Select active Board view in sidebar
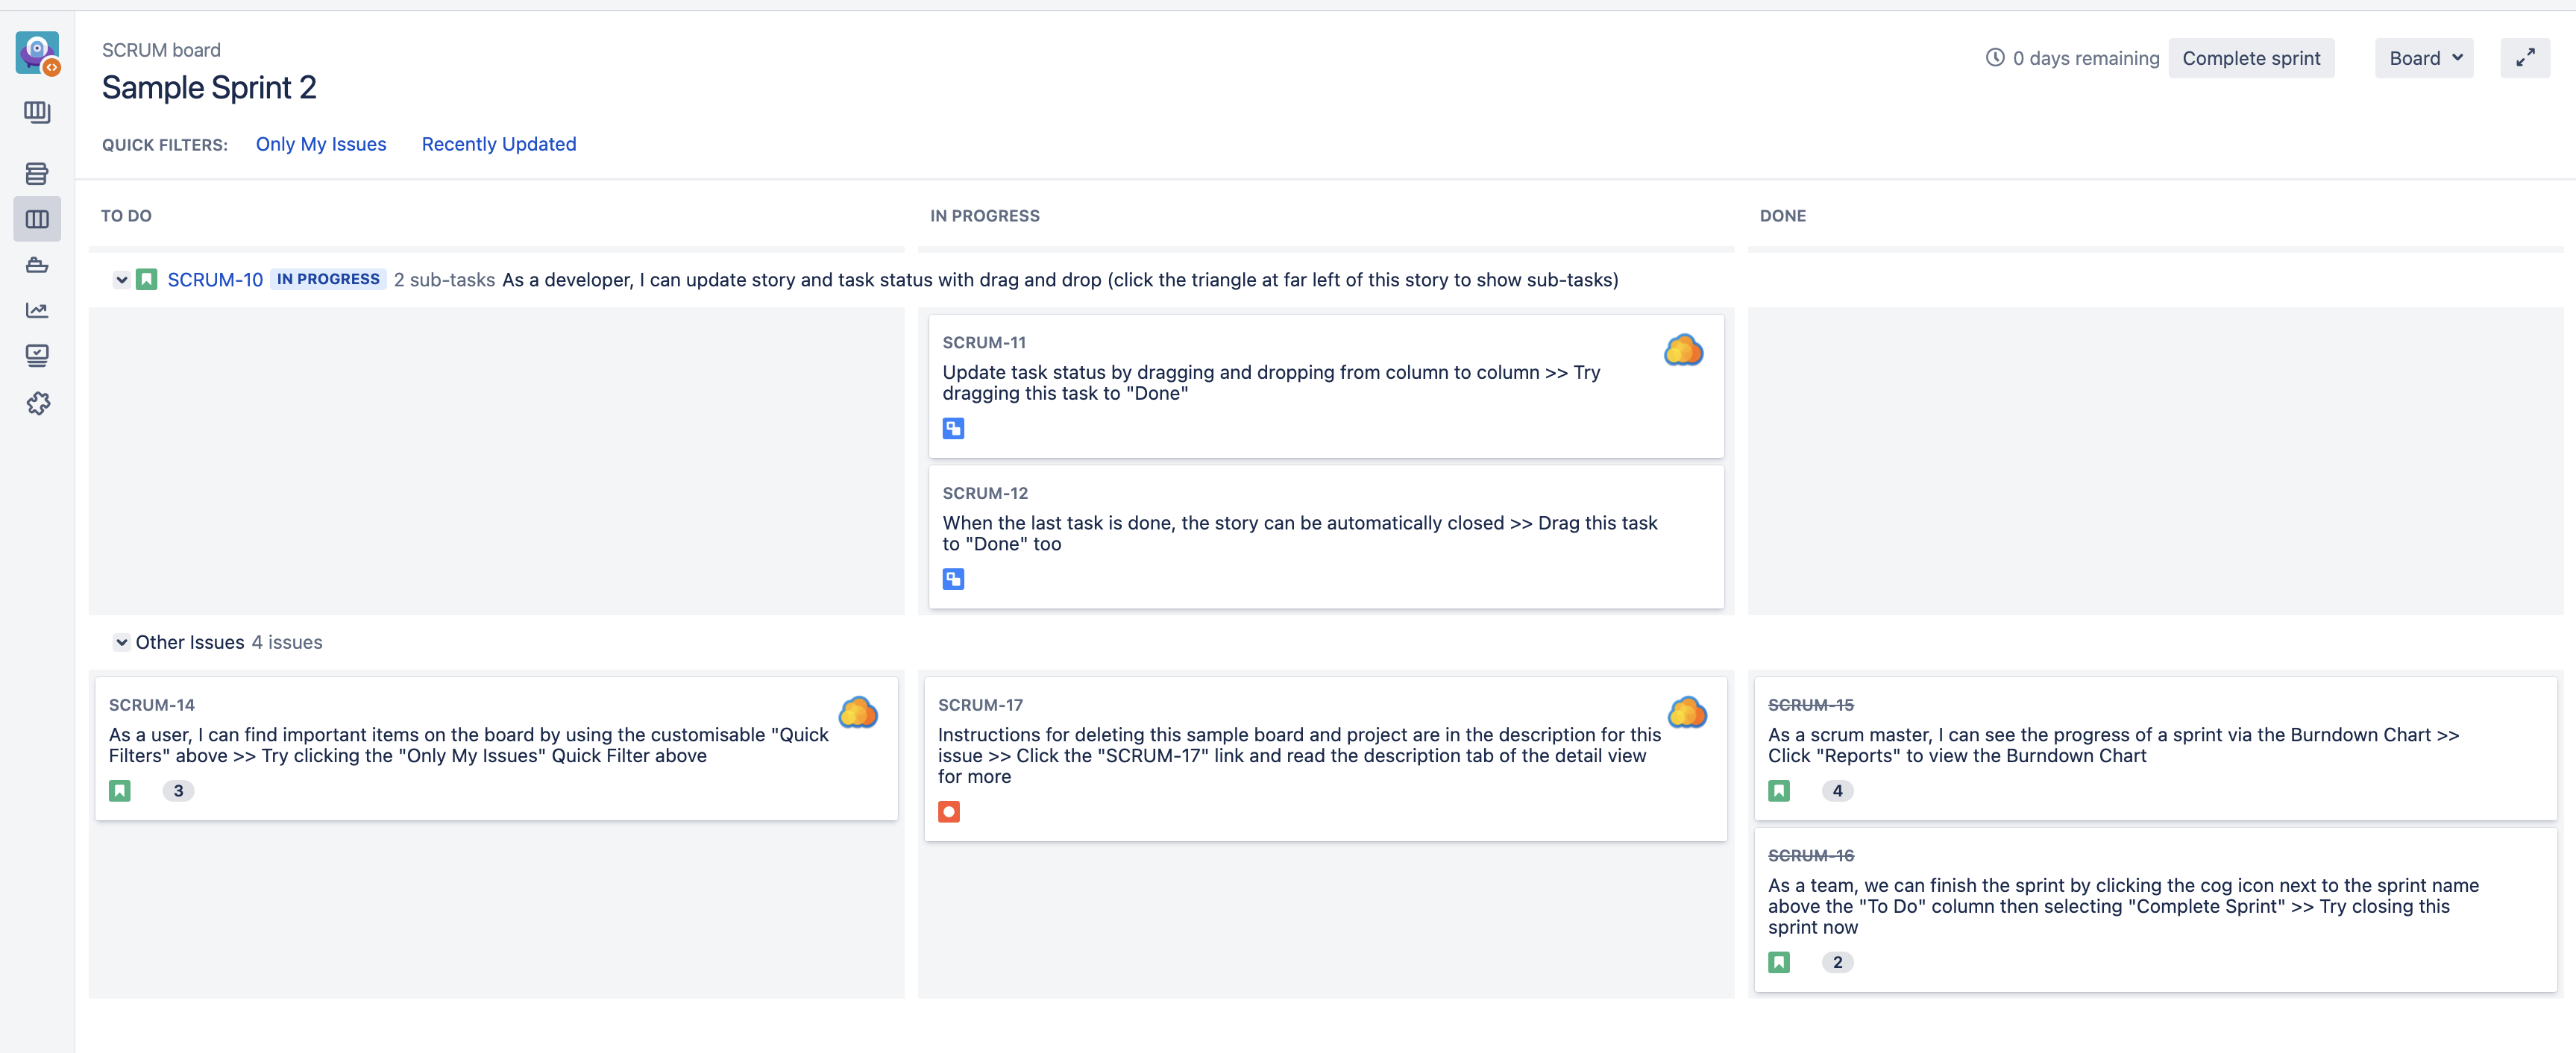 (x=37, y=219)
